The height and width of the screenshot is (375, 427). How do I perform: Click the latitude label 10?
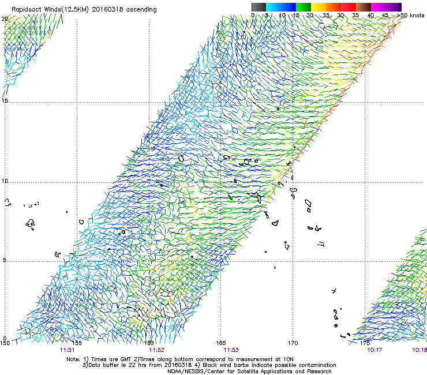5,181
